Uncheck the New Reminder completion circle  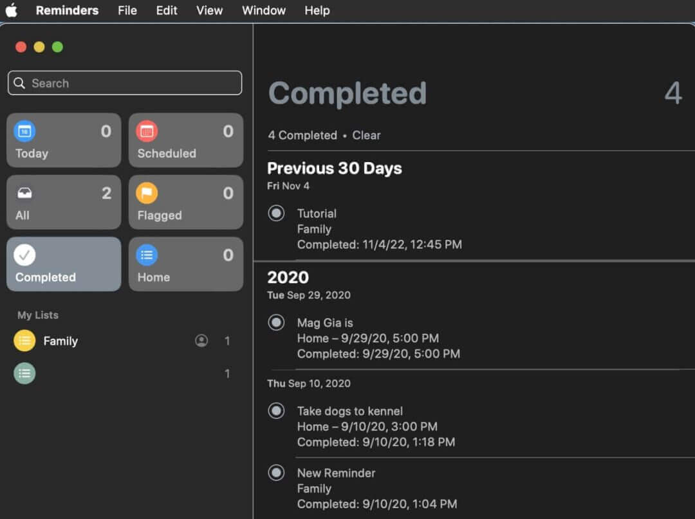tap(276, 473)
